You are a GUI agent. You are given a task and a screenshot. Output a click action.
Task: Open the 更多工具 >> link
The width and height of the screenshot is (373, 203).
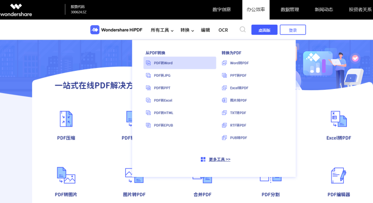click(x=220, y=159)
